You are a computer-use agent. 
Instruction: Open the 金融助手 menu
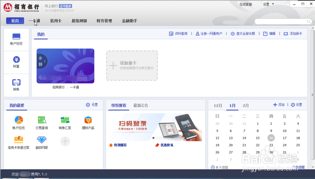129,21
